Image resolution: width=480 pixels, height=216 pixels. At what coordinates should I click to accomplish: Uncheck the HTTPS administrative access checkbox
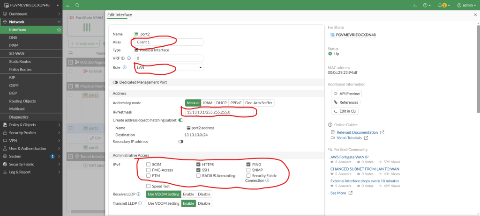coord(198,165)
